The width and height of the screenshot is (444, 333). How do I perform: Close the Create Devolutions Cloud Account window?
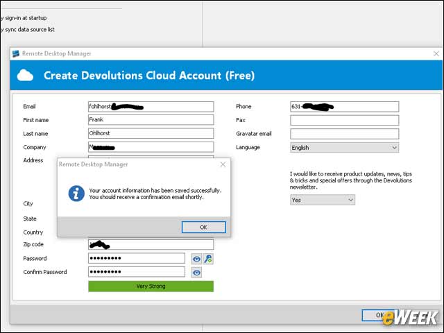tap(436, 53)
